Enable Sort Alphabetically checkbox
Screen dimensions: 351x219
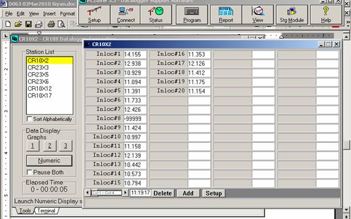click(29, 119)
